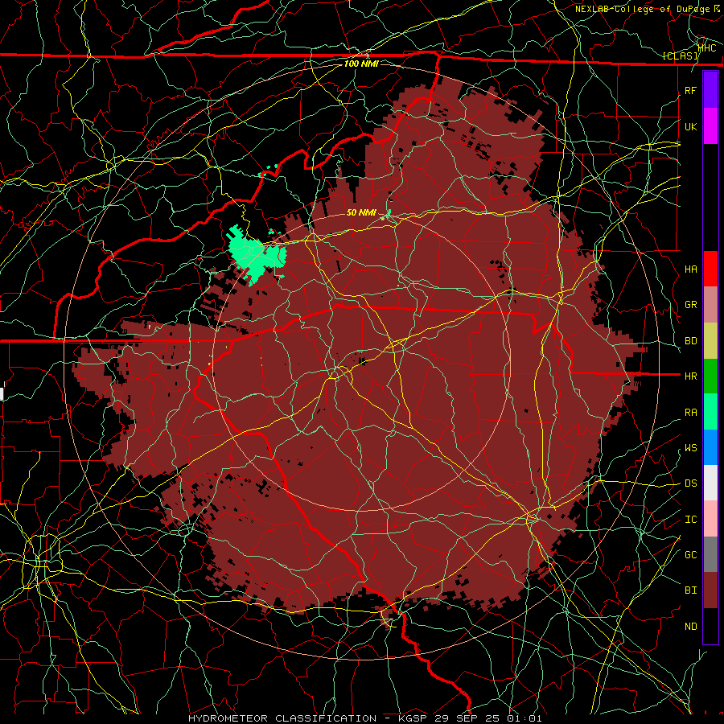Select the BD yellow legend swatch
This screenshot has height=724, width=724.
click(710, 341)
